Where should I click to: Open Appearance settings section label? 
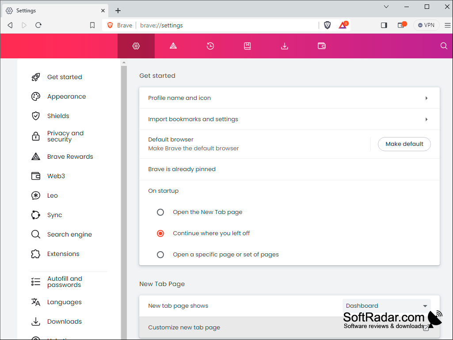[x=67, y=96]
